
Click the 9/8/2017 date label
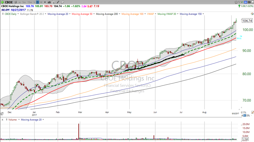pos(235,114)
